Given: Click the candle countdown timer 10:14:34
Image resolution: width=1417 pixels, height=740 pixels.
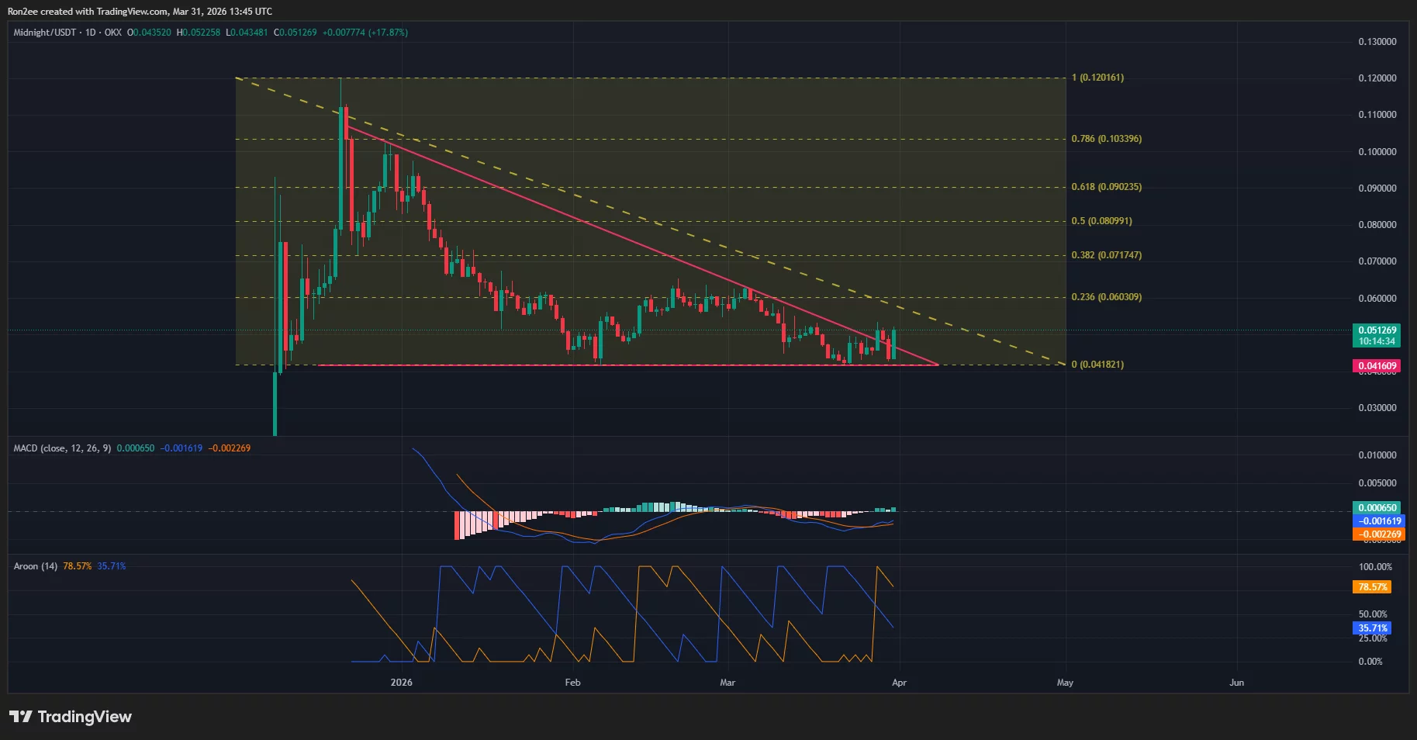Looking at the screenshot, I should 1376,340.
